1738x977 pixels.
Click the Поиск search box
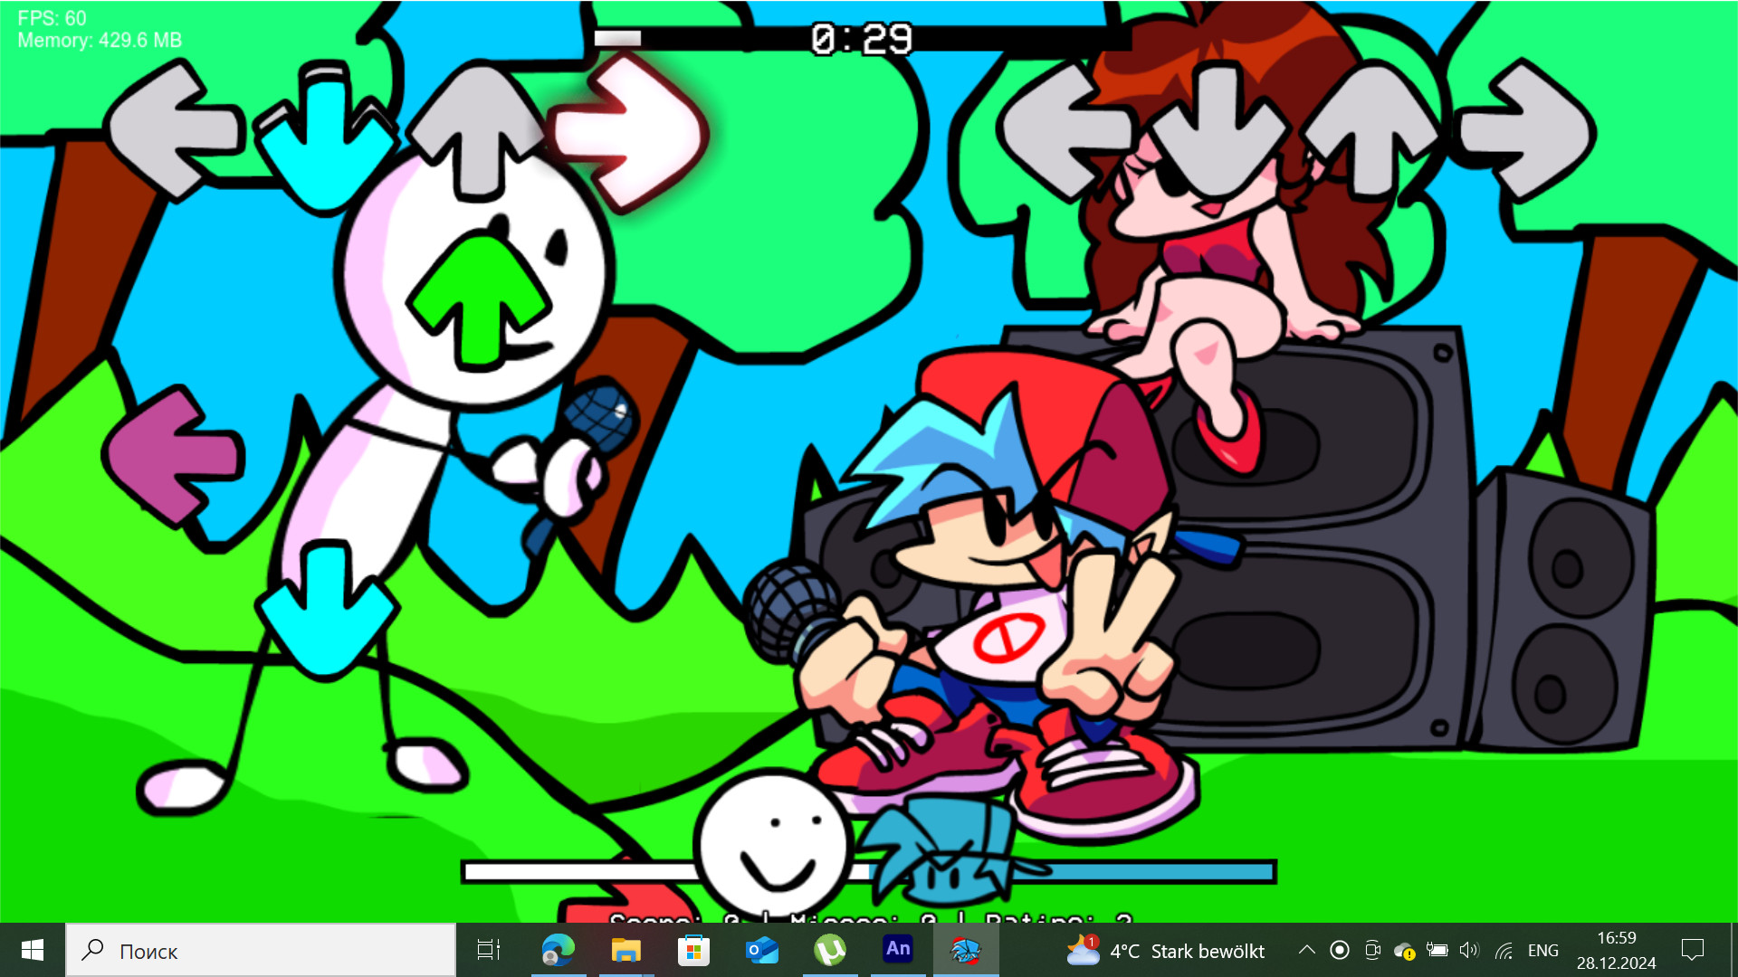(x=261, y=950)
